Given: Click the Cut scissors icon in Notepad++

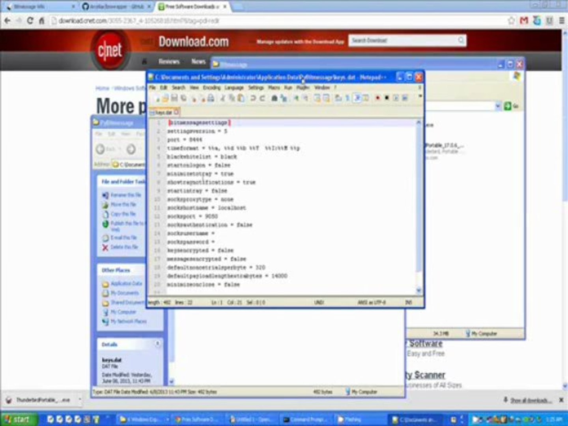Looking at the screenshot, I should (x=222, y=98).
